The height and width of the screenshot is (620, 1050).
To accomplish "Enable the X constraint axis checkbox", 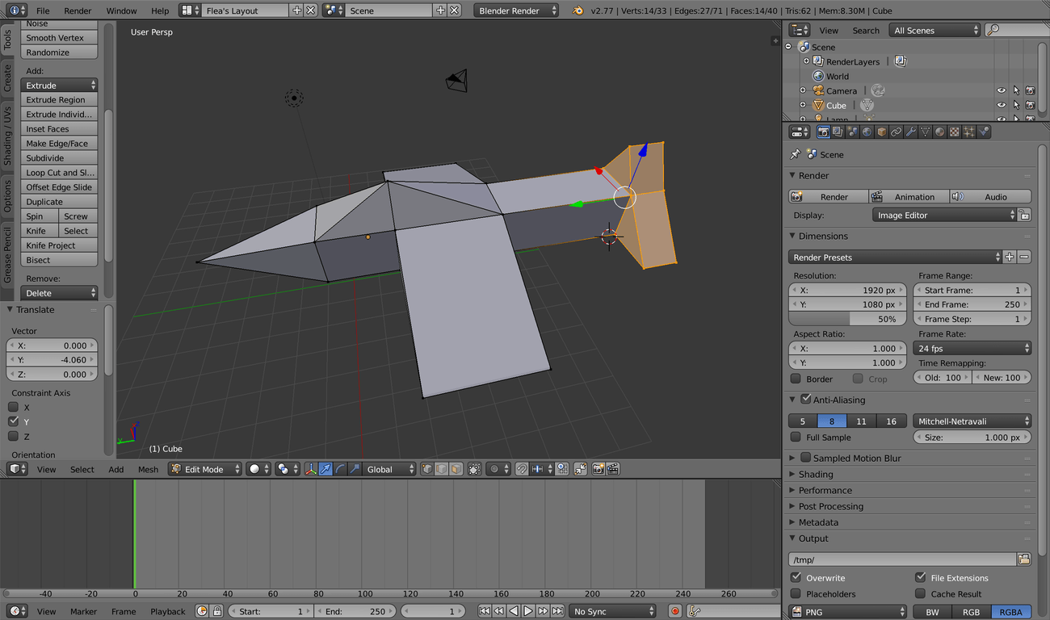I will click(14, 408).
